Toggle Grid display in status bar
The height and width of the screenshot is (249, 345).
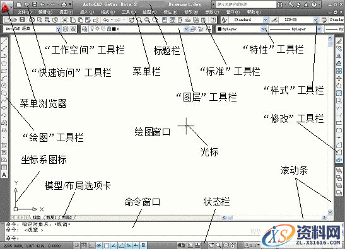[84, 245]
